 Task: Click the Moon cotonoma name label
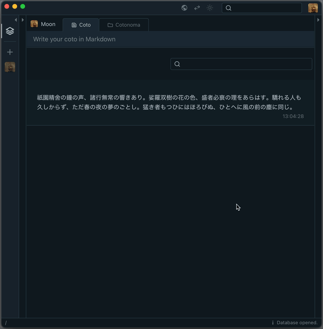[x=48, y=24]
